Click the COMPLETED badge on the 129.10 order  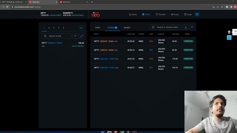click(x=188, y=67)
